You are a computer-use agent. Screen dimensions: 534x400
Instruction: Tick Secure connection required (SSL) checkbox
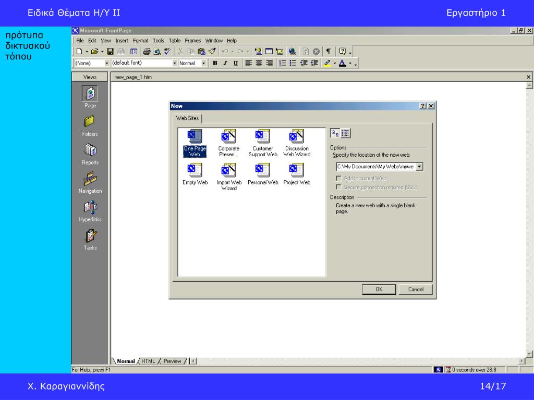click(x=338, y=187)
